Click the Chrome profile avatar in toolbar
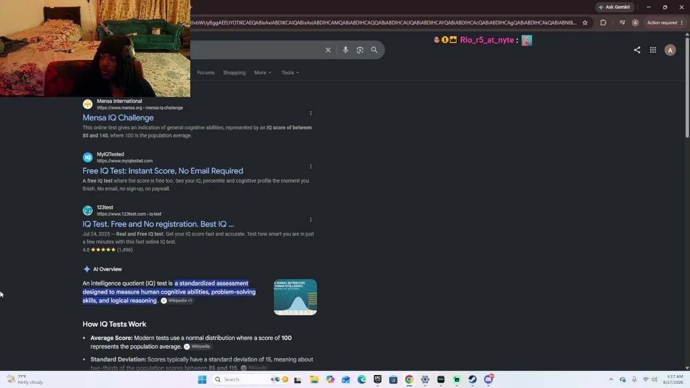 coord(635,23)
